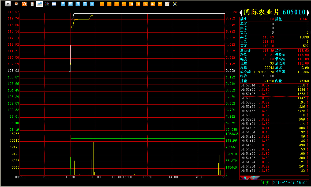This screenshot has height=187, width=311.
Task: Go to previous stock with left arrow
Action: coord(241,13)
